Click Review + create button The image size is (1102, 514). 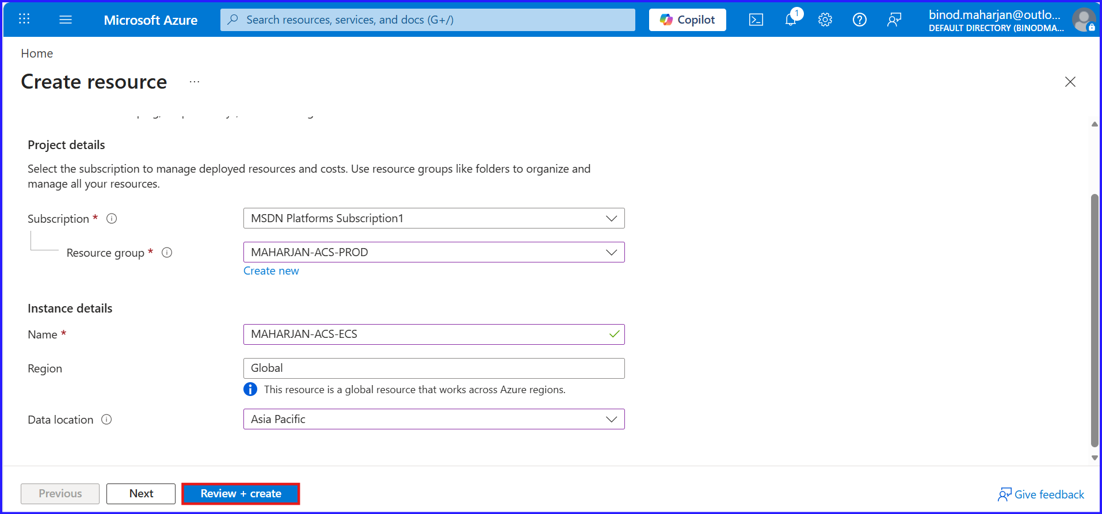click(x=241, y=494)
